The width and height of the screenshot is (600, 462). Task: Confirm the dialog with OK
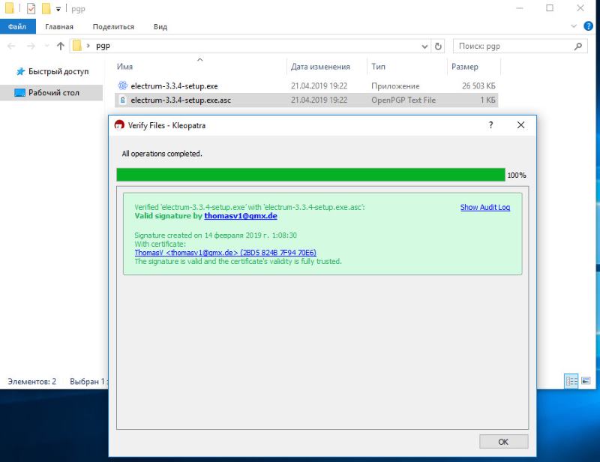(503, 442)
